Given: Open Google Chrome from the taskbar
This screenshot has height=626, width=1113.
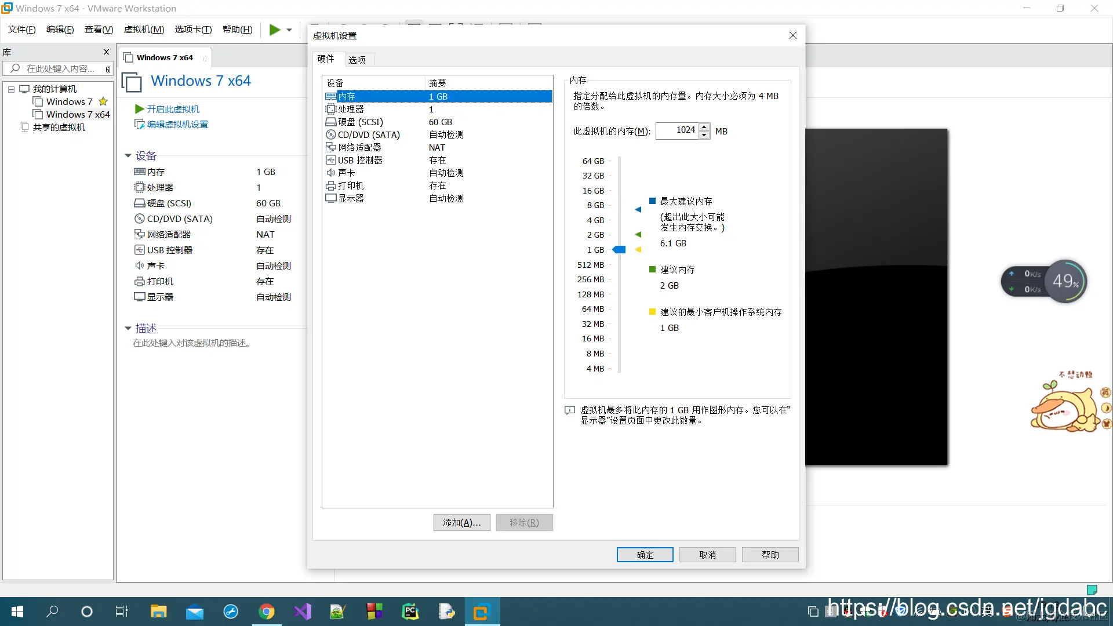Looking at the screenshot, I should [x=267, y=612].
